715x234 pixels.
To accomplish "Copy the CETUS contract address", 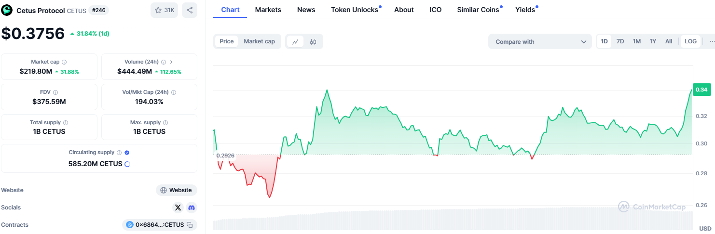I will tap(190, 225).
